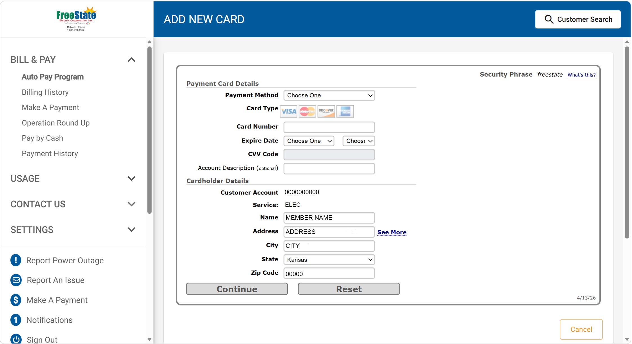The width and height of the screenshot is (632, 344).
Task: Click the Customer Search magnifier icon
Action: [549, 19]
